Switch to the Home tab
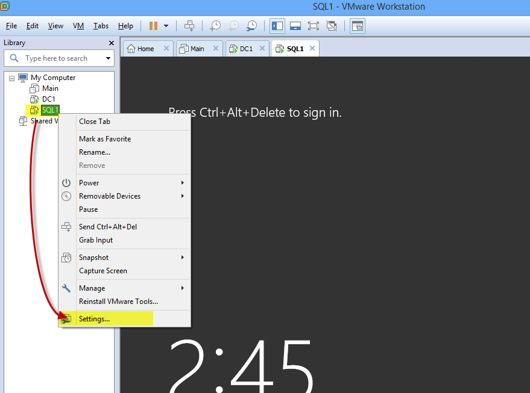Screen dimensions: 530x393 (x=145, y=49)
